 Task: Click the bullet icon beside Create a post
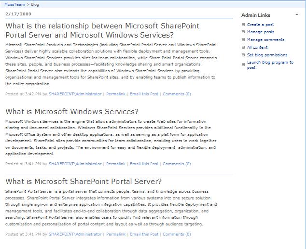click(x=243, y=25)
